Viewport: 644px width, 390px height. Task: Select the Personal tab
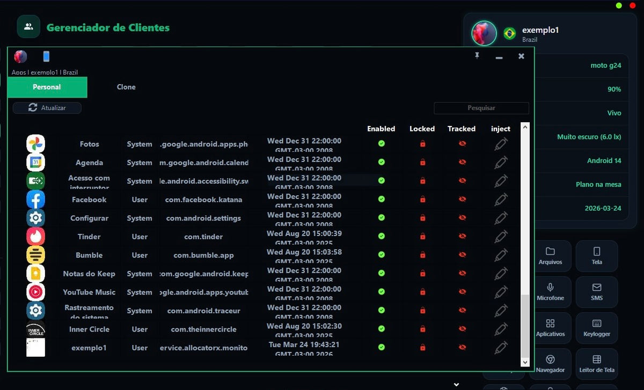click(47, 87)
